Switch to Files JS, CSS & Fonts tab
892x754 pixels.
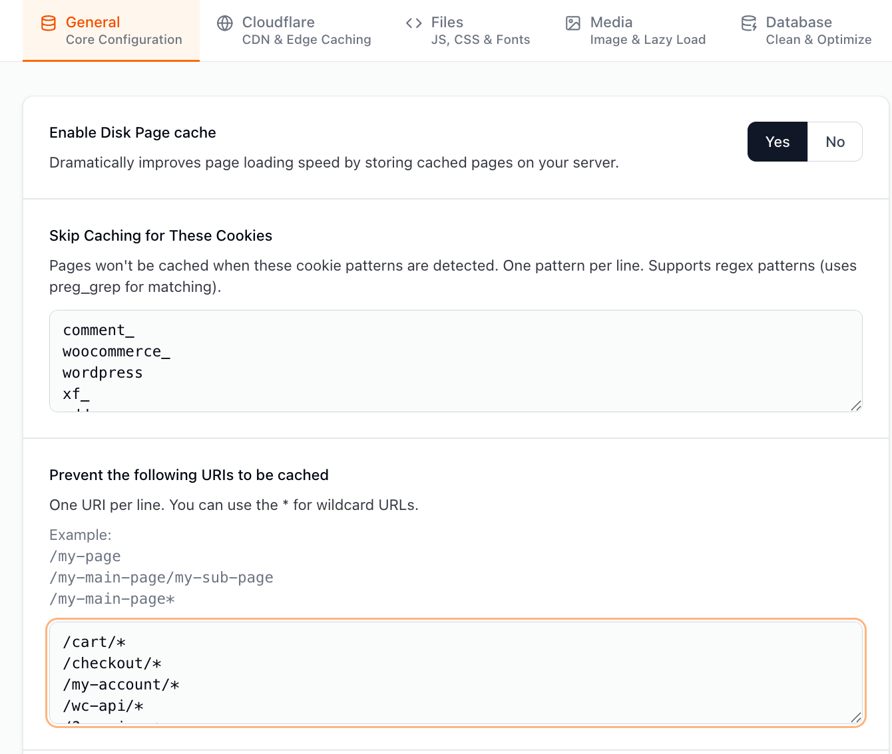click(x=480, y=31)
